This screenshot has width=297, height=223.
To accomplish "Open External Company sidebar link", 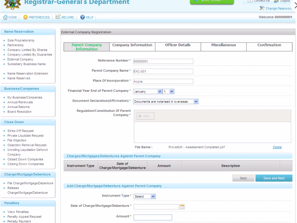I will [x=20, y=59].
